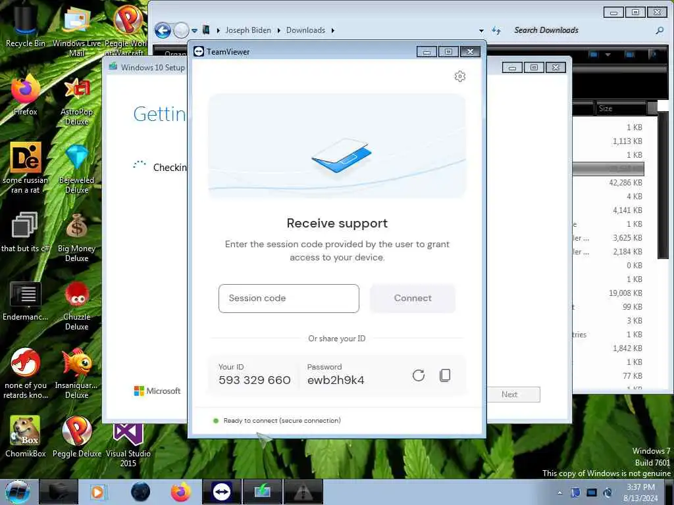Viewport: 674px width, 505px height.
Task: Select the file row showing 42,286 KB
Action: 608,183
